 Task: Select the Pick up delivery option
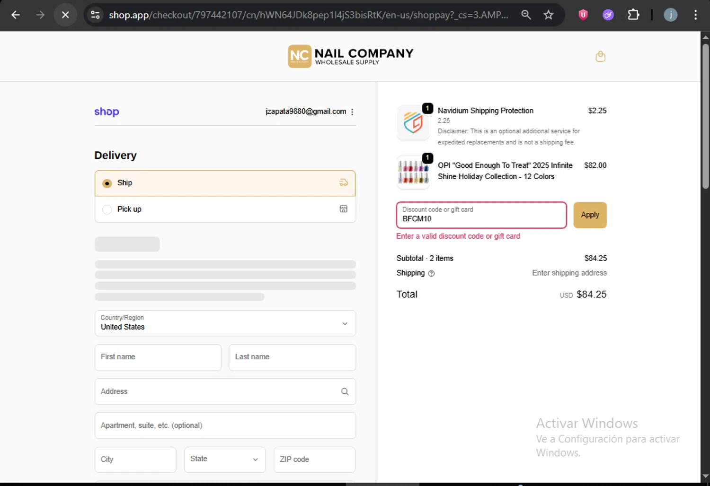[x=225, y=209]
